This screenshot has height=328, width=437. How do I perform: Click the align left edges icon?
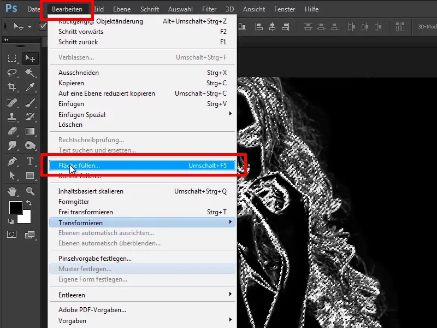click(259, 27)
